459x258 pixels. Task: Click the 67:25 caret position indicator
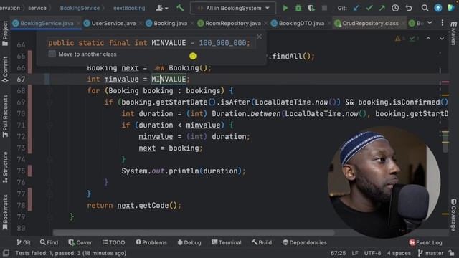pos(338,253)
